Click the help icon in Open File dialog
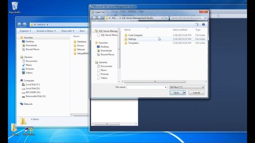255x143 pixels. point(203,25)
